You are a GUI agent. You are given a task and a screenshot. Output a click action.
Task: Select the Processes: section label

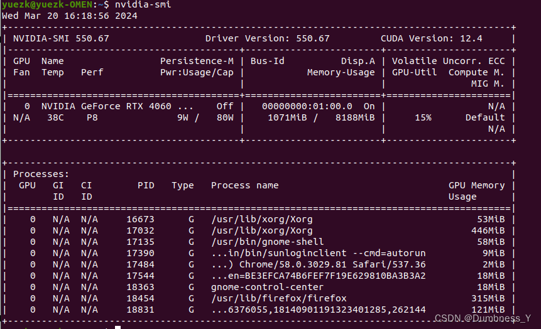click(x=41, y=174)
